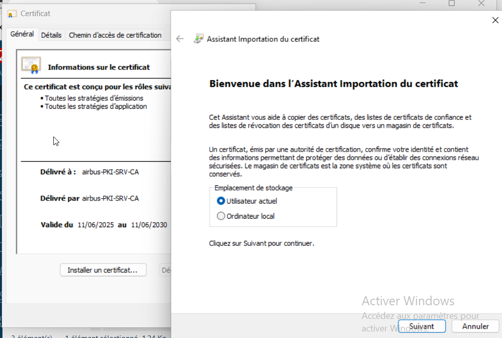This screenshot has height=338, width=502.
Task: Select the Ordinateur local storage option
Action: click(221, 216)
